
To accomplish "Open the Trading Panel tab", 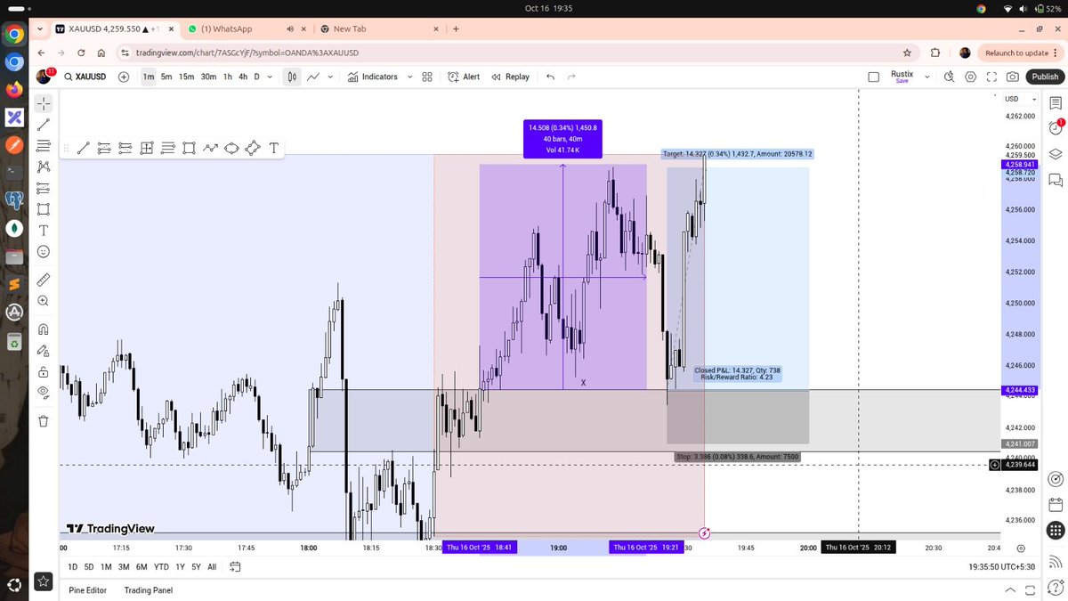I will (149, 590).
